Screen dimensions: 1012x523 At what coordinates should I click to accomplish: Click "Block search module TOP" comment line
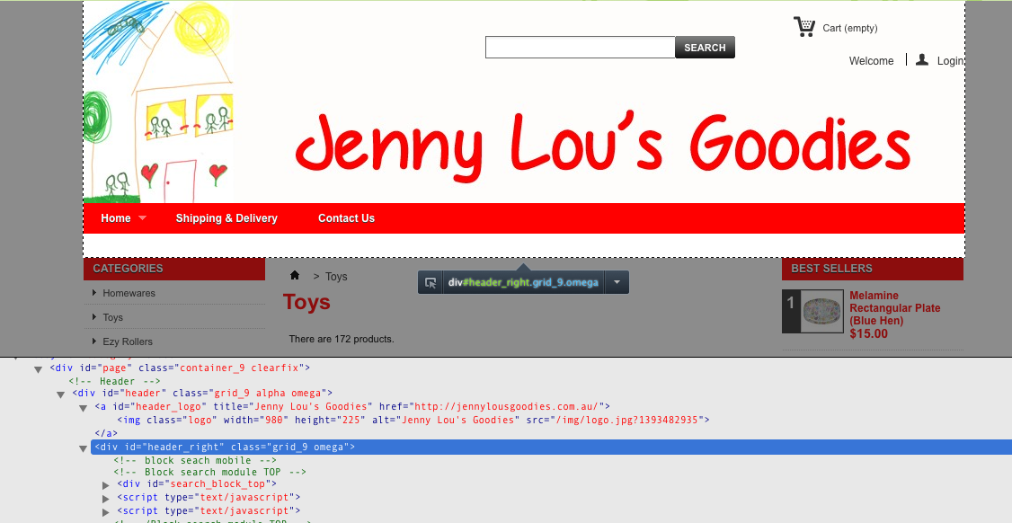tap(209, 472)
